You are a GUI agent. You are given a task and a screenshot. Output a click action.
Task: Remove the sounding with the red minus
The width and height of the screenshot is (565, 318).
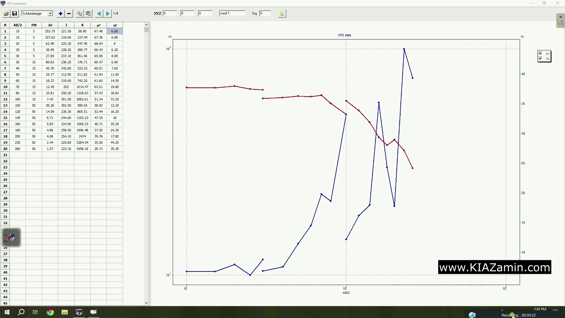[69, 14]
